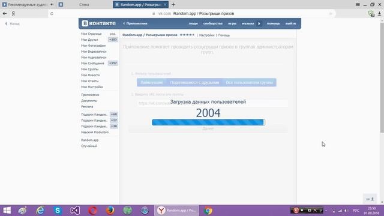
Task: Open Firefox from taskbar
Action: (110, 211)
